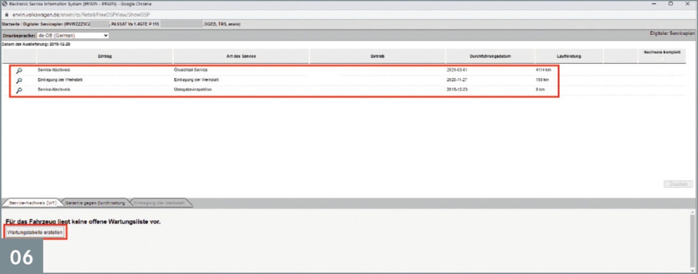Switch to Service-Nachweis (WT) tab

(33, 203)
